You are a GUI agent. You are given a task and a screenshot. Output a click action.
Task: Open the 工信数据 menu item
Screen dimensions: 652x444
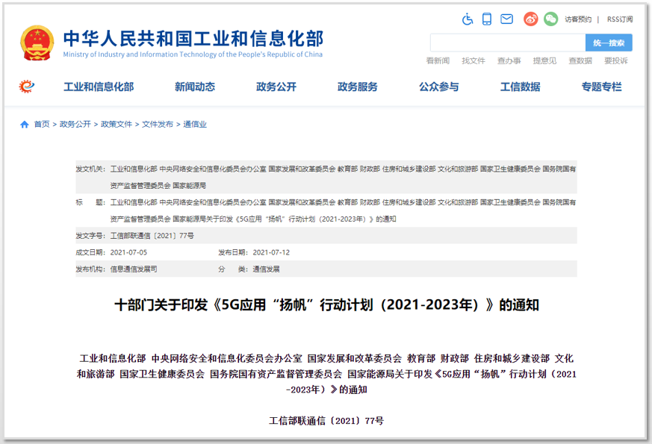coord(521,87)
